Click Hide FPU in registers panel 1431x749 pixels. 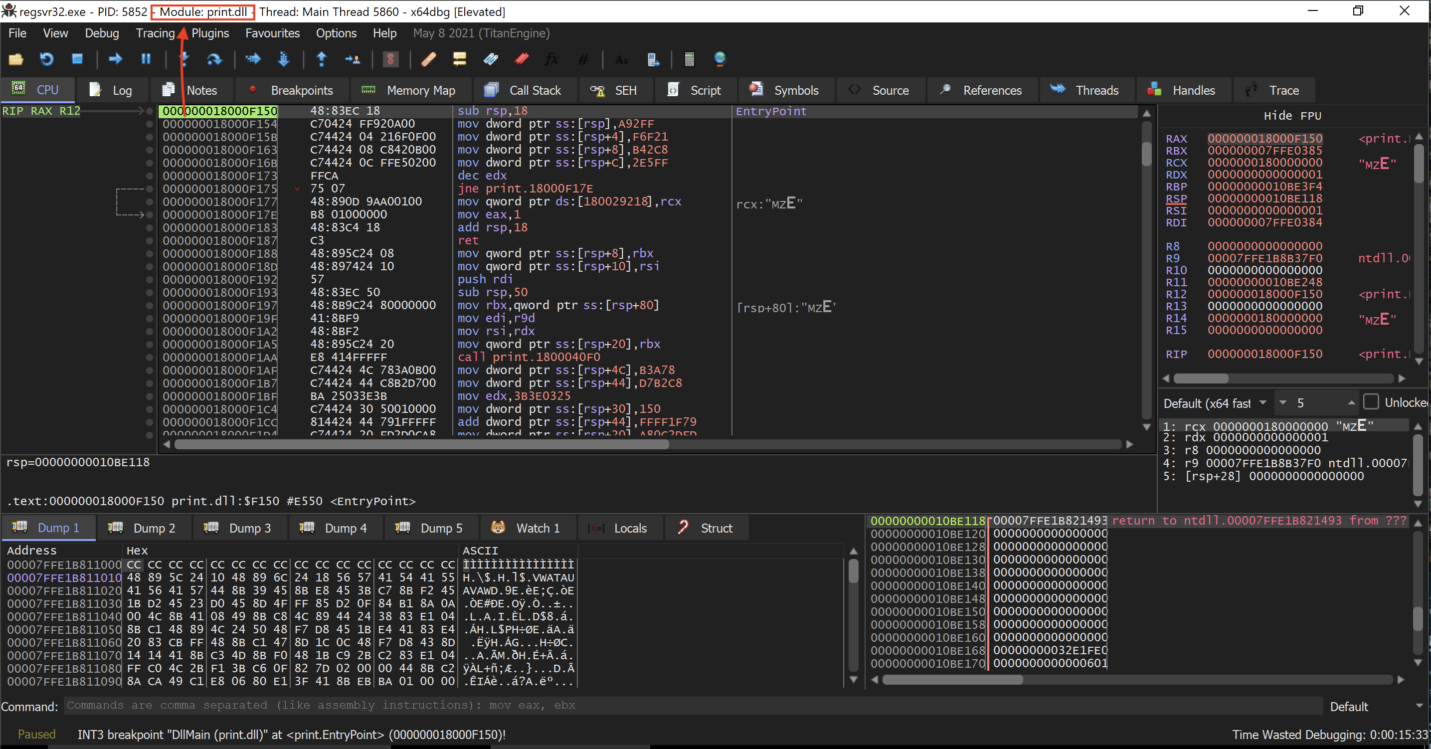pyautogui.click(x=1292, y=116)
